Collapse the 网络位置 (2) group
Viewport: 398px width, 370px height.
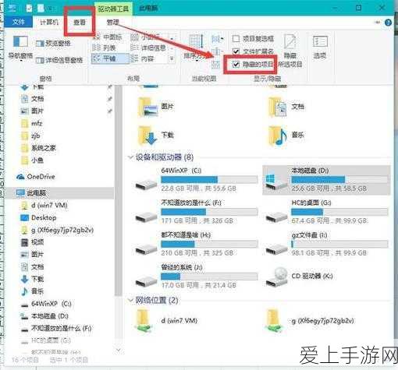130,301
